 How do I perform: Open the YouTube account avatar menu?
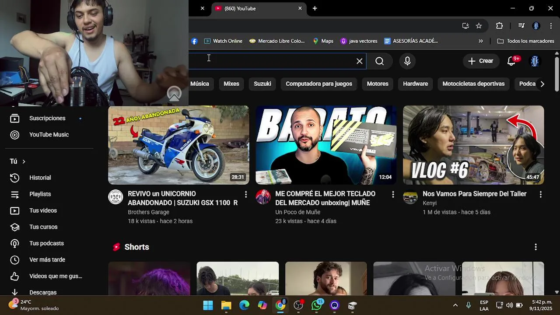tap(535, 61)
